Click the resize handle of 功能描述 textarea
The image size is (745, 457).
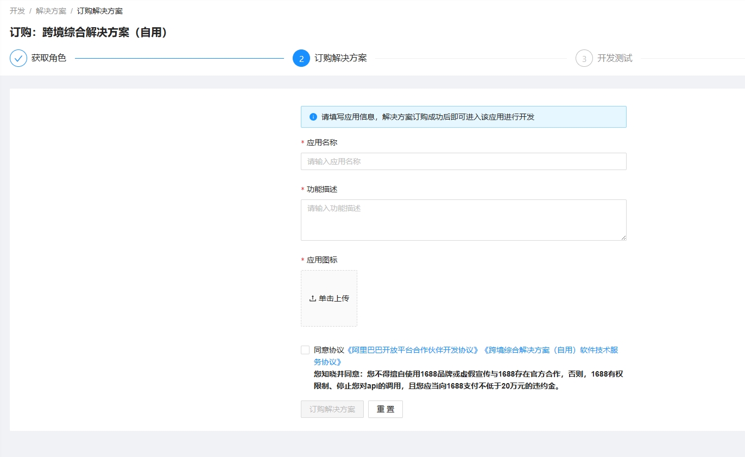point(623,237)
